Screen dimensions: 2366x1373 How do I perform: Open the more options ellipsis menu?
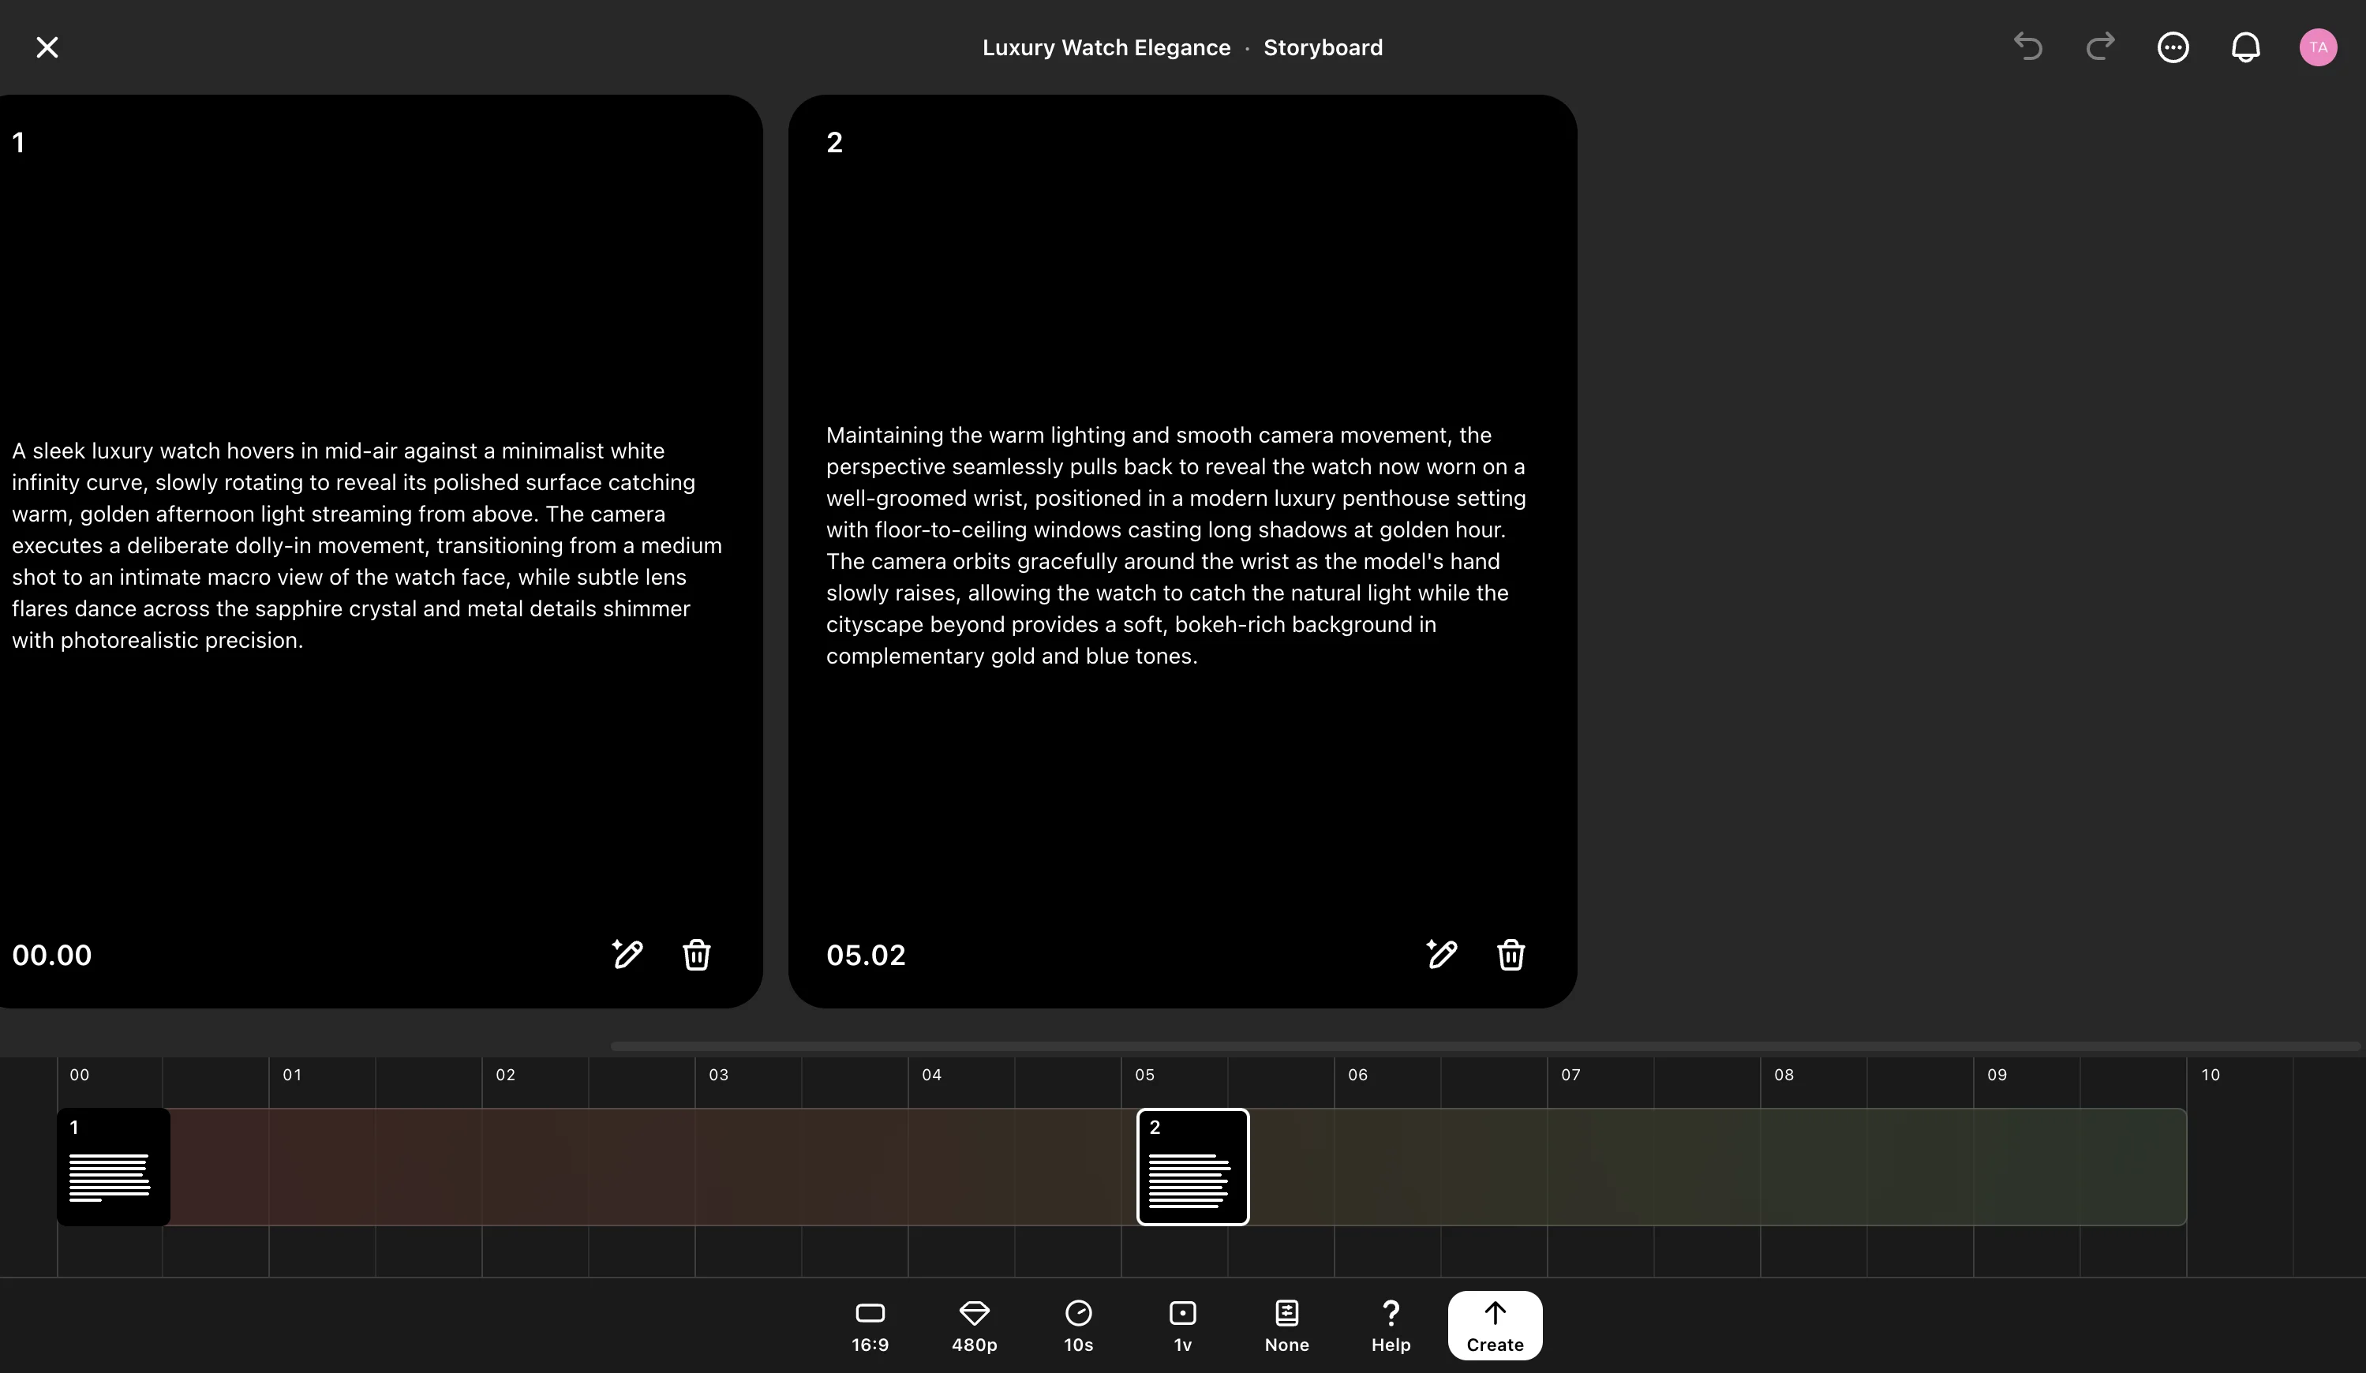(2173, 47)
